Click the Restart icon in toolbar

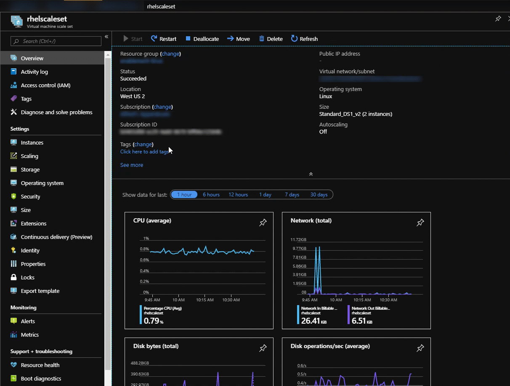pos(154,39)
